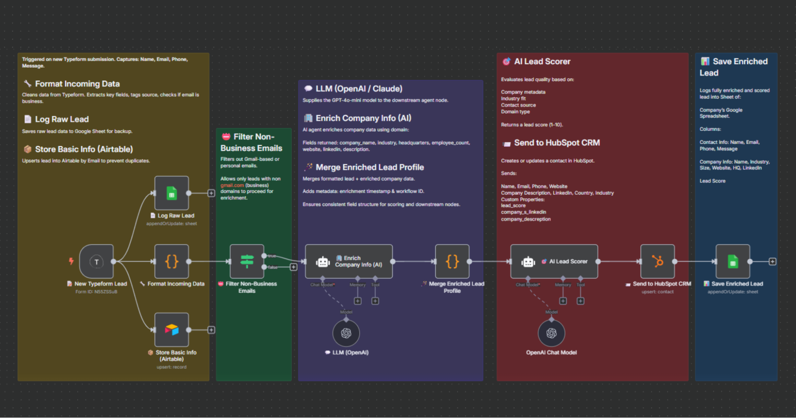Open the New Typeform Lead trigger node

click(x=96, y=262)
